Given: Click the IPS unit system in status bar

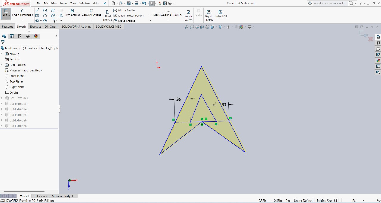Looking at the screenshot, I should [x=354, y=201].
